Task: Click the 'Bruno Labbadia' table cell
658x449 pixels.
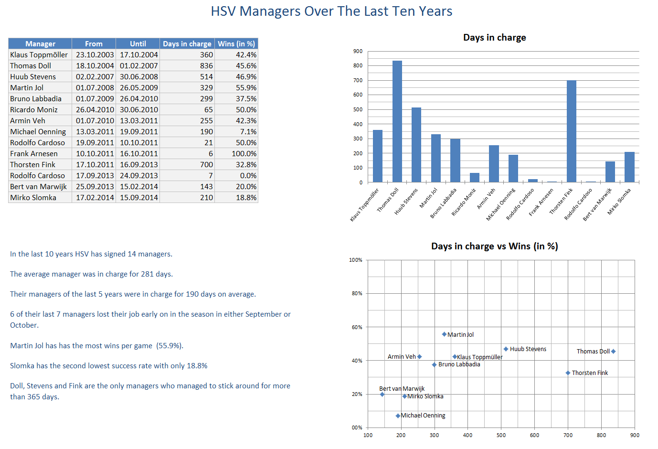Action: pos(40,98)
